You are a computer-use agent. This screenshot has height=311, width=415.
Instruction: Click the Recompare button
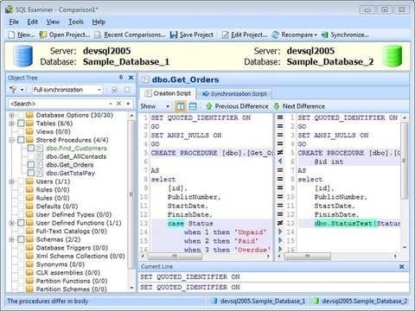point(294,35)
